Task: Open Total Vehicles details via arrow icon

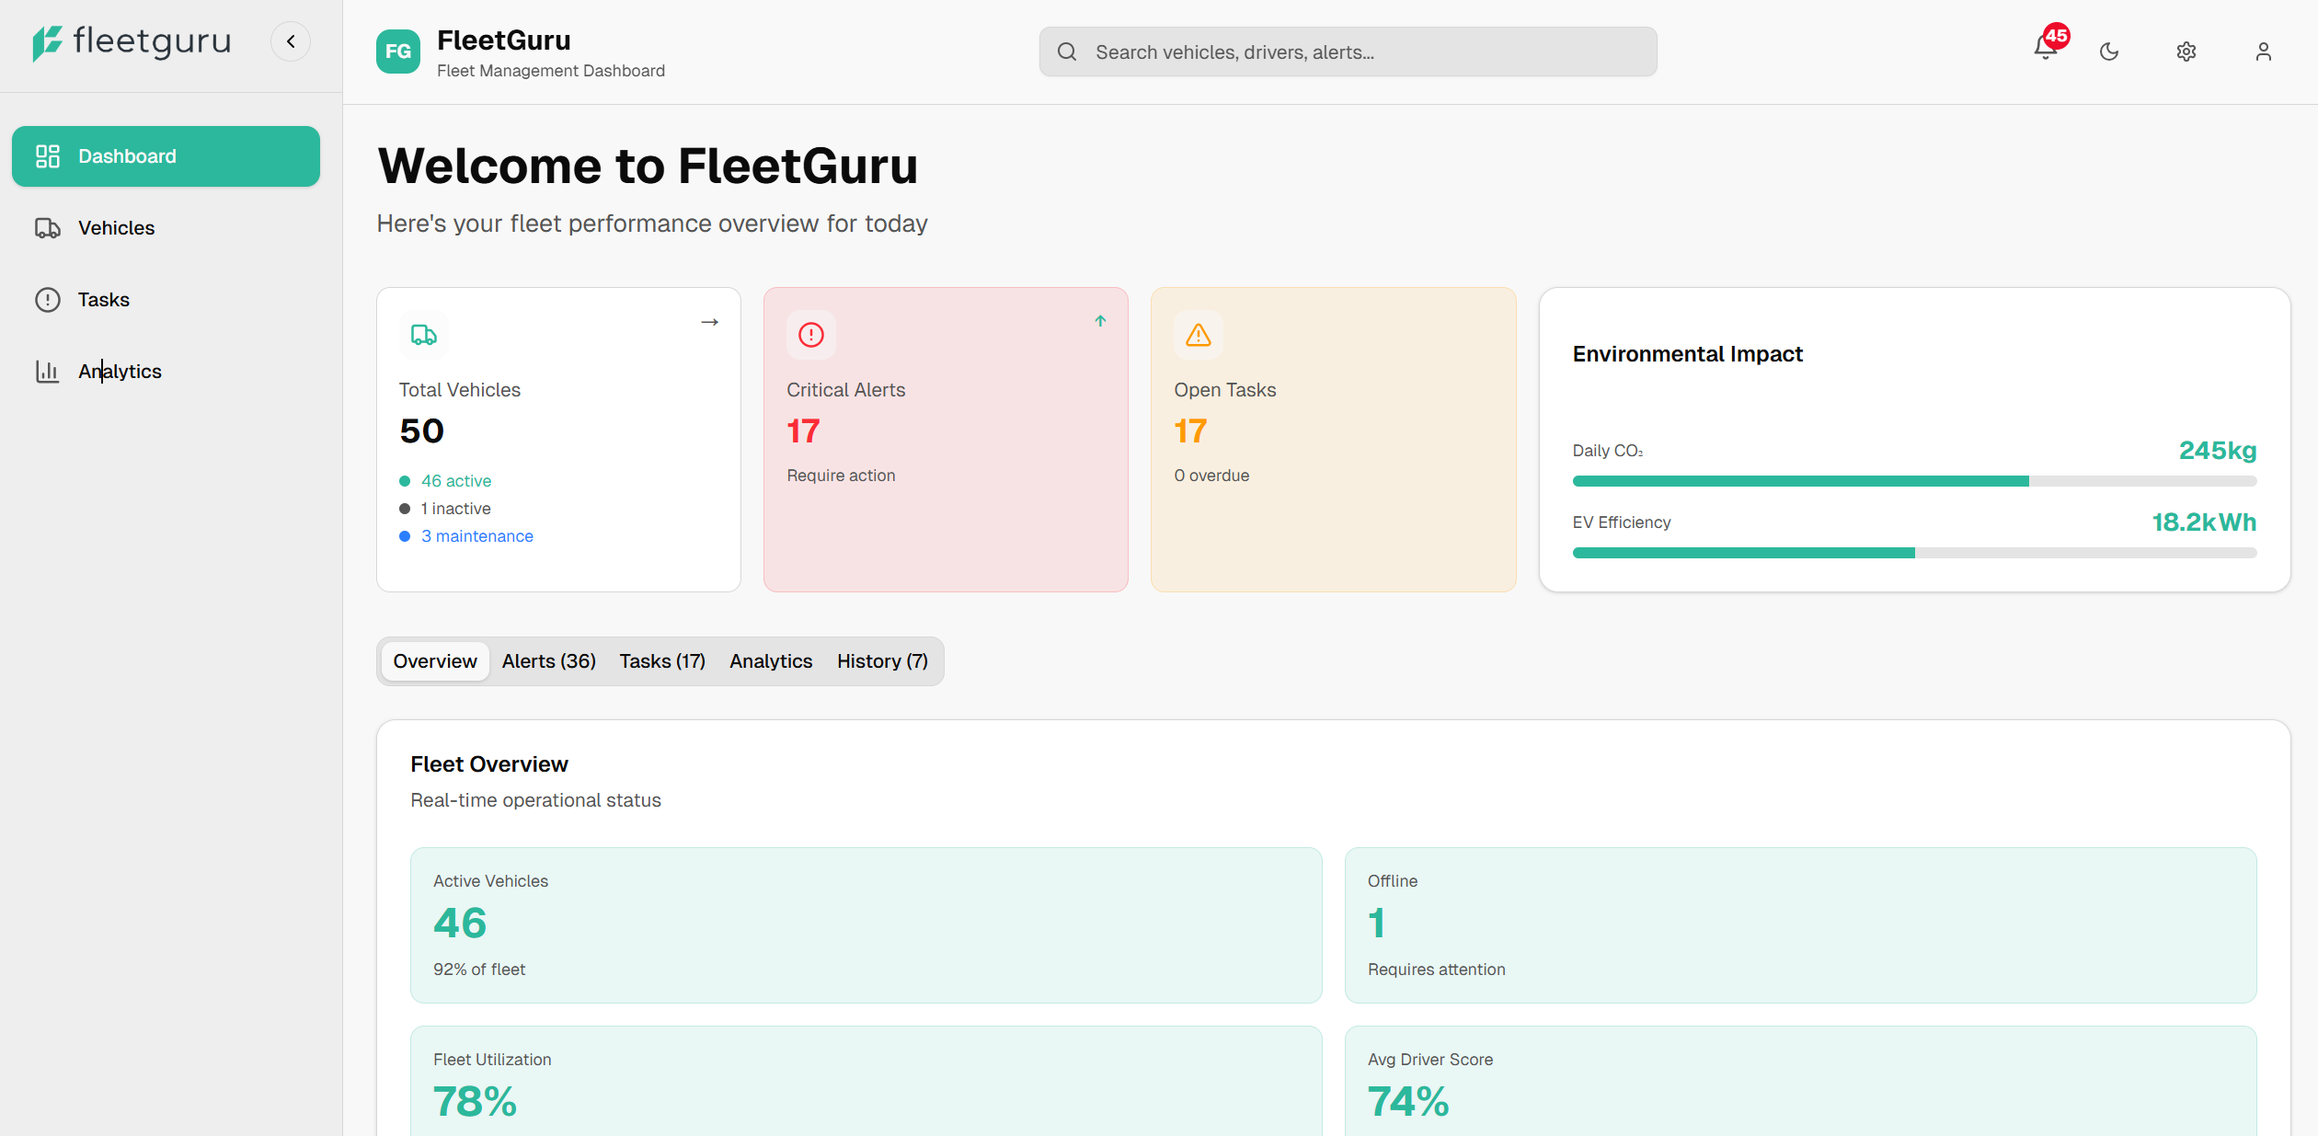Action: [709, 321]
